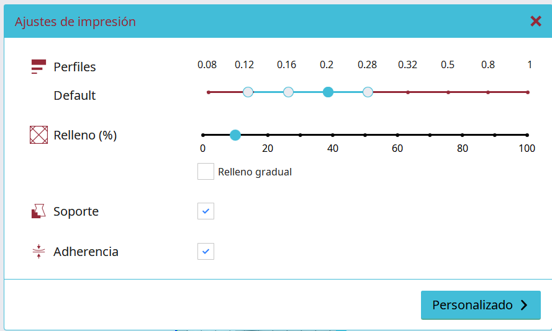Click the active 0.2 profile handle
The image size is (552, 331).
pos(328,92)
